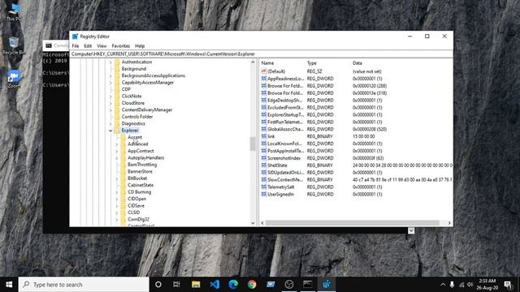Select the SIDUpdatedOnLi... value name

pyautogui.click(x=285, y=173)
